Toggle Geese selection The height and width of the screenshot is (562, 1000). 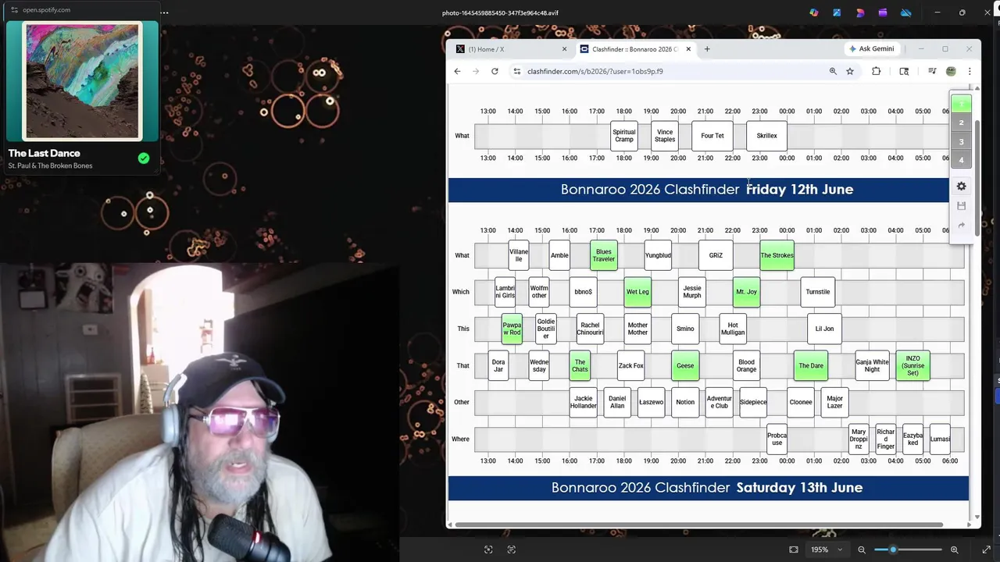(685, 365)
